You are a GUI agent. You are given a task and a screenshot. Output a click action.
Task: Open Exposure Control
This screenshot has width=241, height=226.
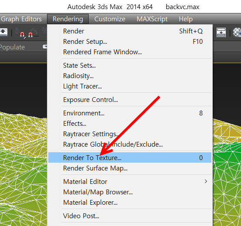pyautogui.click(x=130, y=100)
